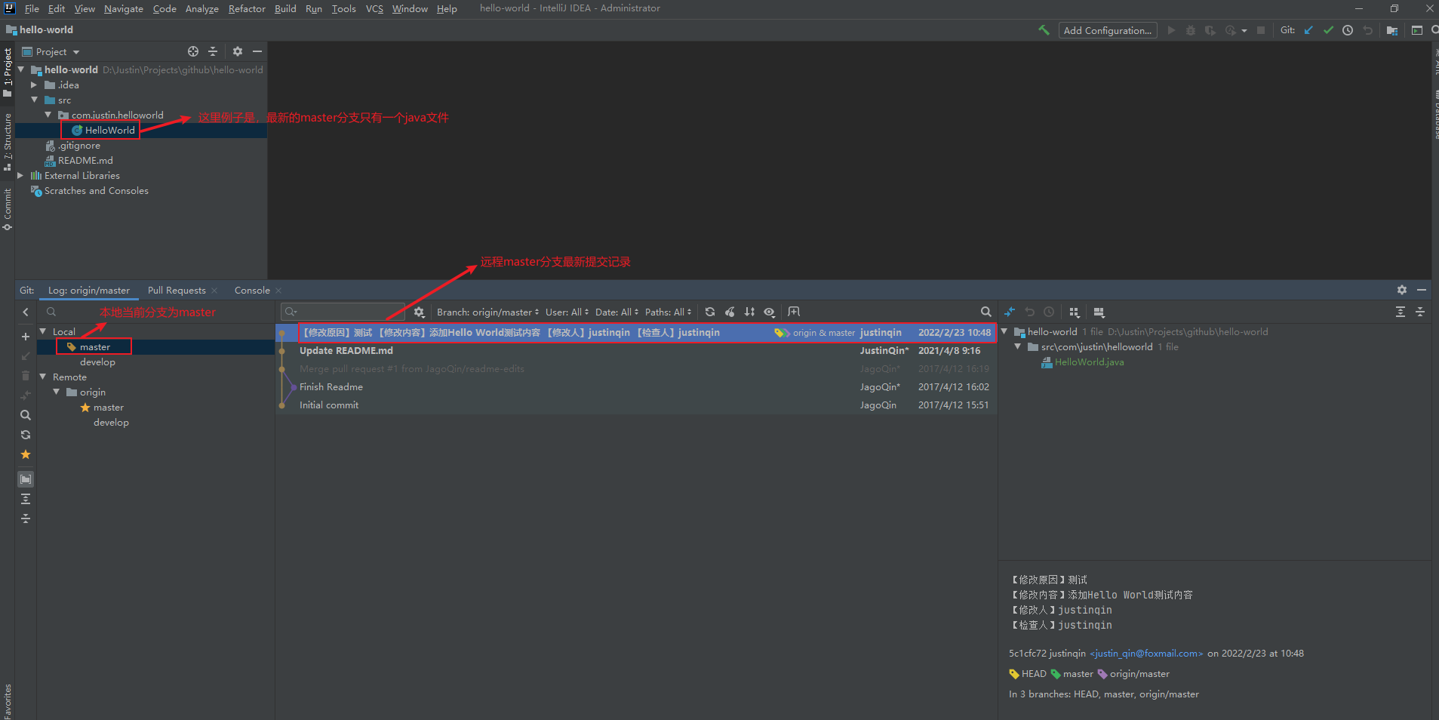Open View Options eye icon in log toolbar
The width and height of the screenshot is (1439, 720).
(x=769, y=312)
